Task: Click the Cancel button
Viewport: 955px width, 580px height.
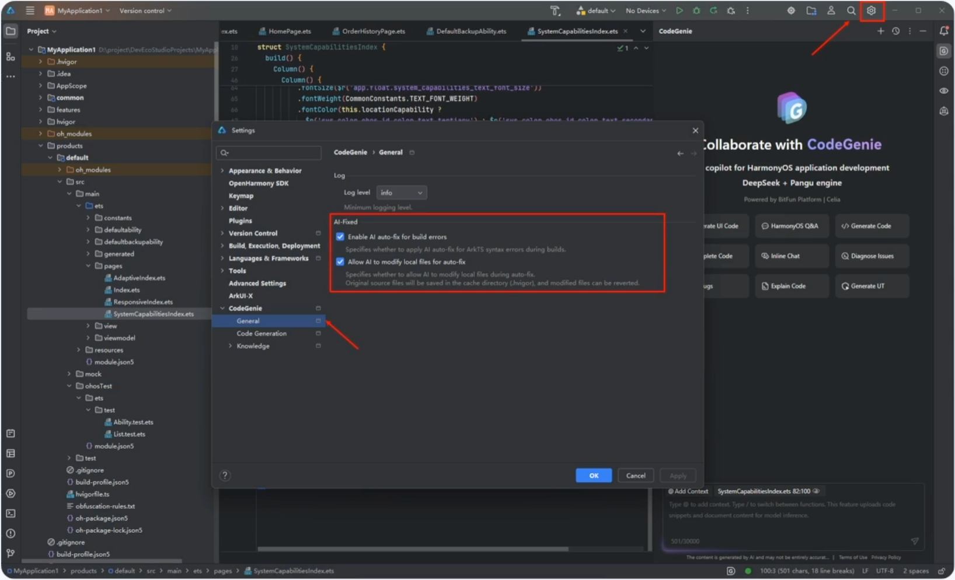Action: click(636, 476)
